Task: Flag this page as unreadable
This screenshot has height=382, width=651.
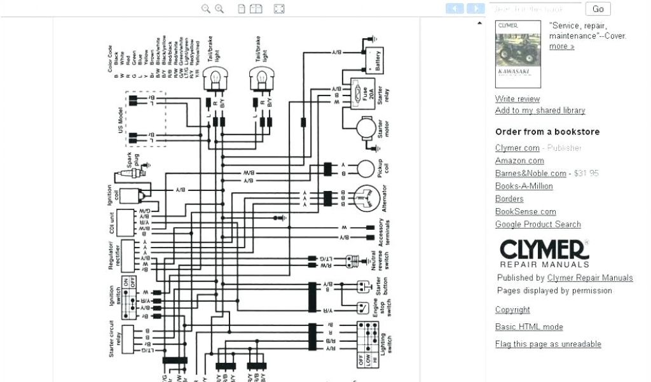Action: tap(548, 344)
